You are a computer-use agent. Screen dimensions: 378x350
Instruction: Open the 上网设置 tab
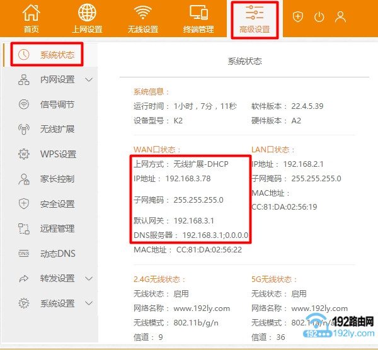tap(87, 19)
